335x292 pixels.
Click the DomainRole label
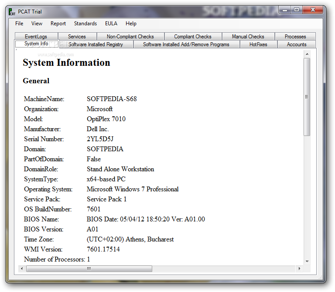41,169
